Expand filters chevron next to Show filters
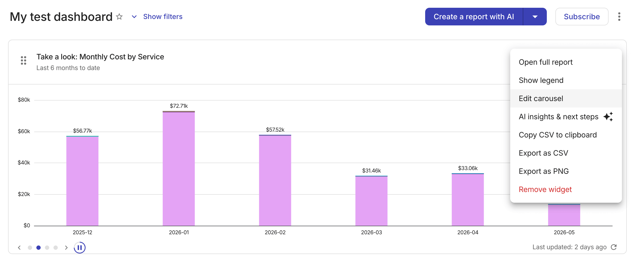This screenshot has width=638, height=261. [x=134, y=17]
